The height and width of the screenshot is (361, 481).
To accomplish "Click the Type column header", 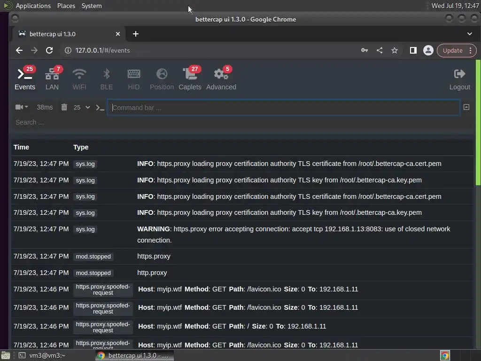I will 81,147.
